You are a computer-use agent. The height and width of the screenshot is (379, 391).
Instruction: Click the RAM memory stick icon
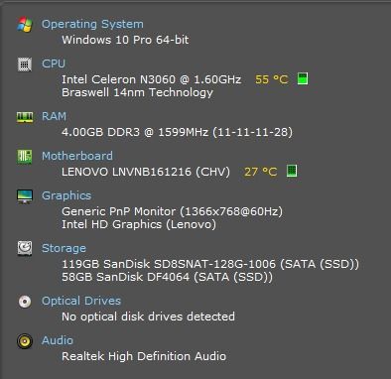point(25,117)
